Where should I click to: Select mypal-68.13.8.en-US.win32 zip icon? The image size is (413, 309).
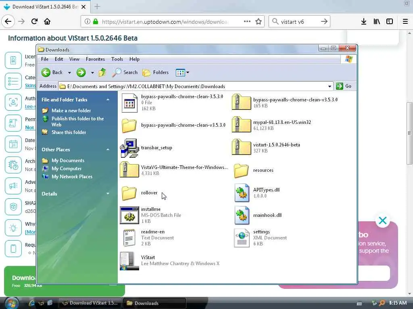click(241, 124)
